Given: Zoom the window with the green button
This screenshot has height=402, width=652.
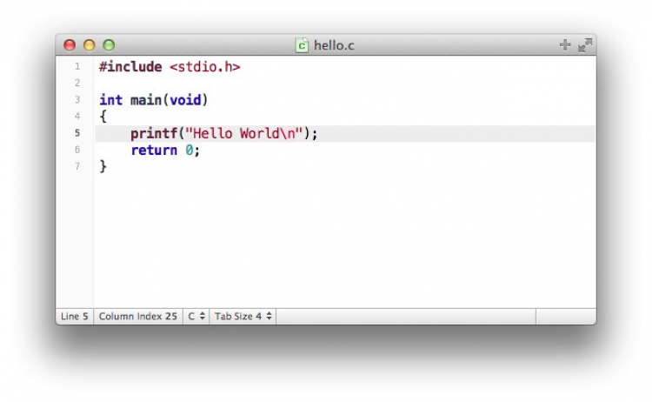Looking at the screenshot, I should [109, 45].
